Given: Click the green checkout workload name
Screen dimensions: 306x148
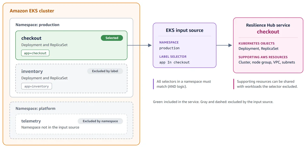Looking at the screenshot, I should click(x=31, y=38).
